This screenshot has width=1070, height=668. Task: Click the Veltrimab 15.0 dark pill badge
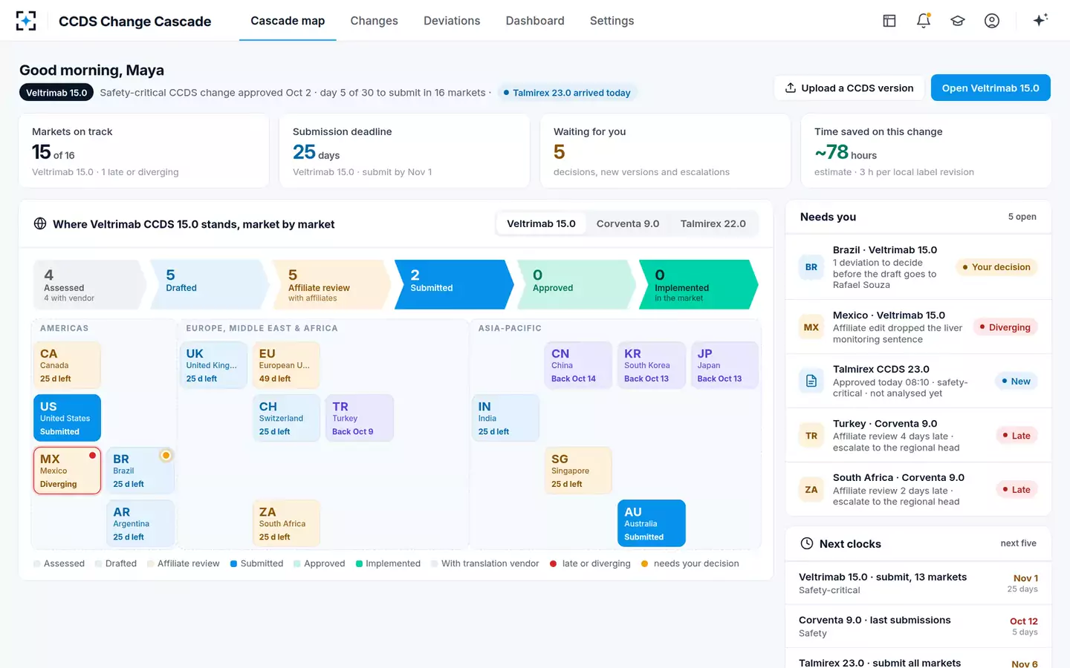pyautogui.click(x=56, y=93)
